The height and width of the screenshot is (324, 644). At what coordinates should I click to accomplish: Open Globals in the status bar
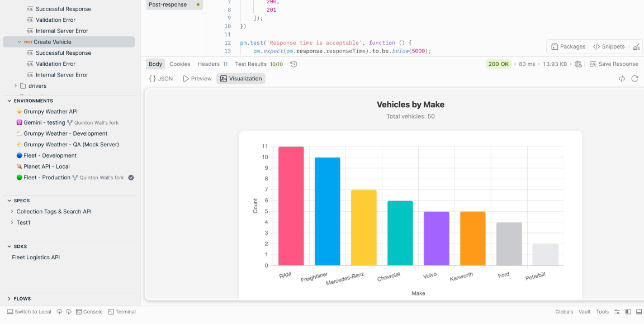(564, 312)
